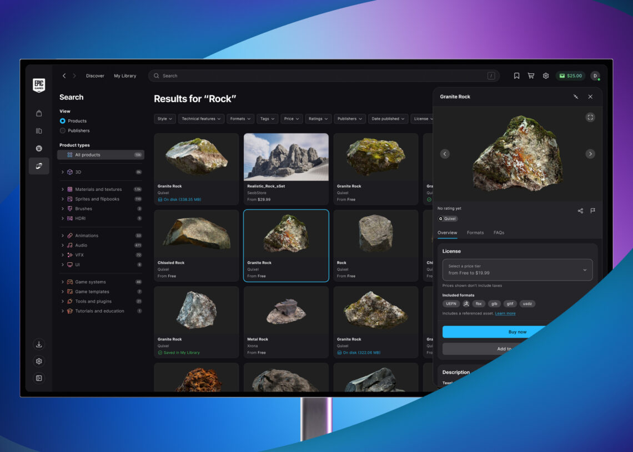The width and height of the screenshot is (633, 452).
Task: Report the asset using the flag icon
Action: [593, 211]
